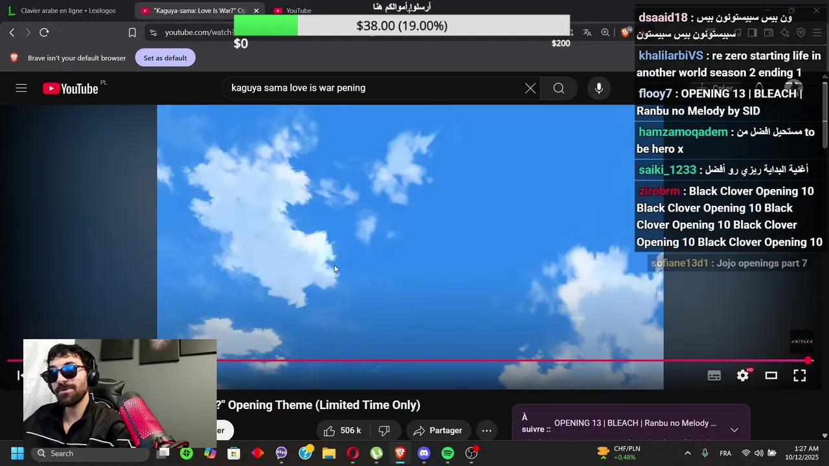
Task: Expand the À suivre up-next panel
Action: coord(734,430)
